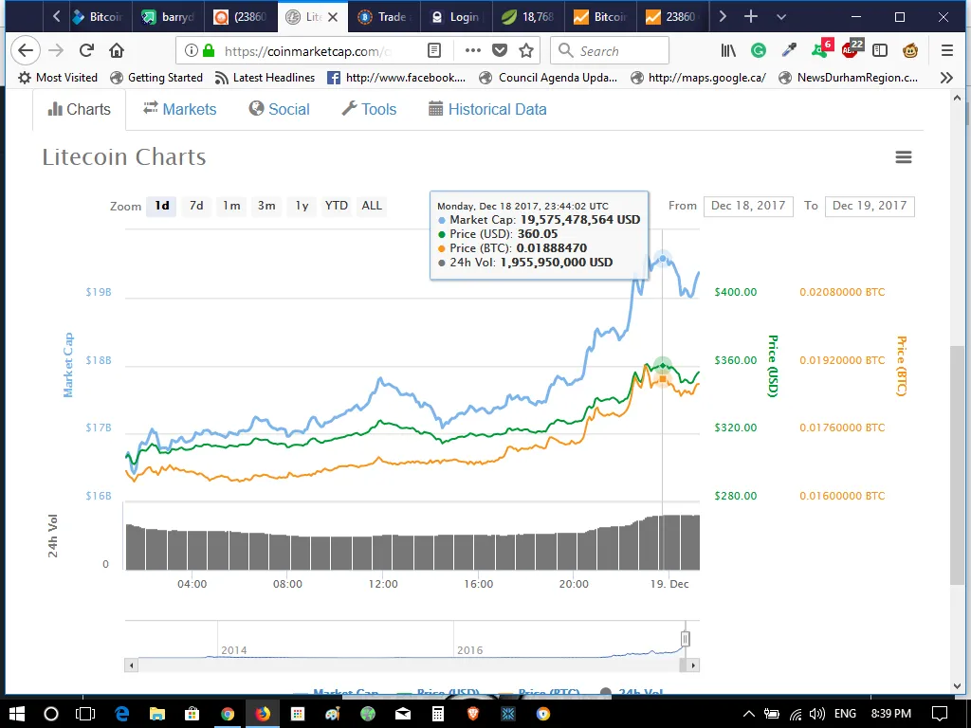971x728 pixels.
Task: Set chart zoom to ALL
Action: (372, 206)
